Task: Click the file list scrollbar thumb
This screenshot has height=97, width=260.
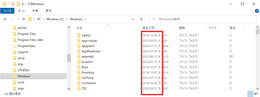Action: [257, 31]
